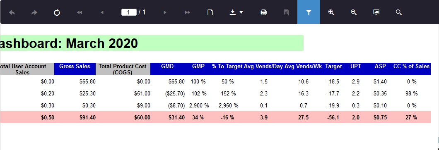Go to the previous page
Image resolution: width=439 pixels, height=150 pixels.
(102, 12)
